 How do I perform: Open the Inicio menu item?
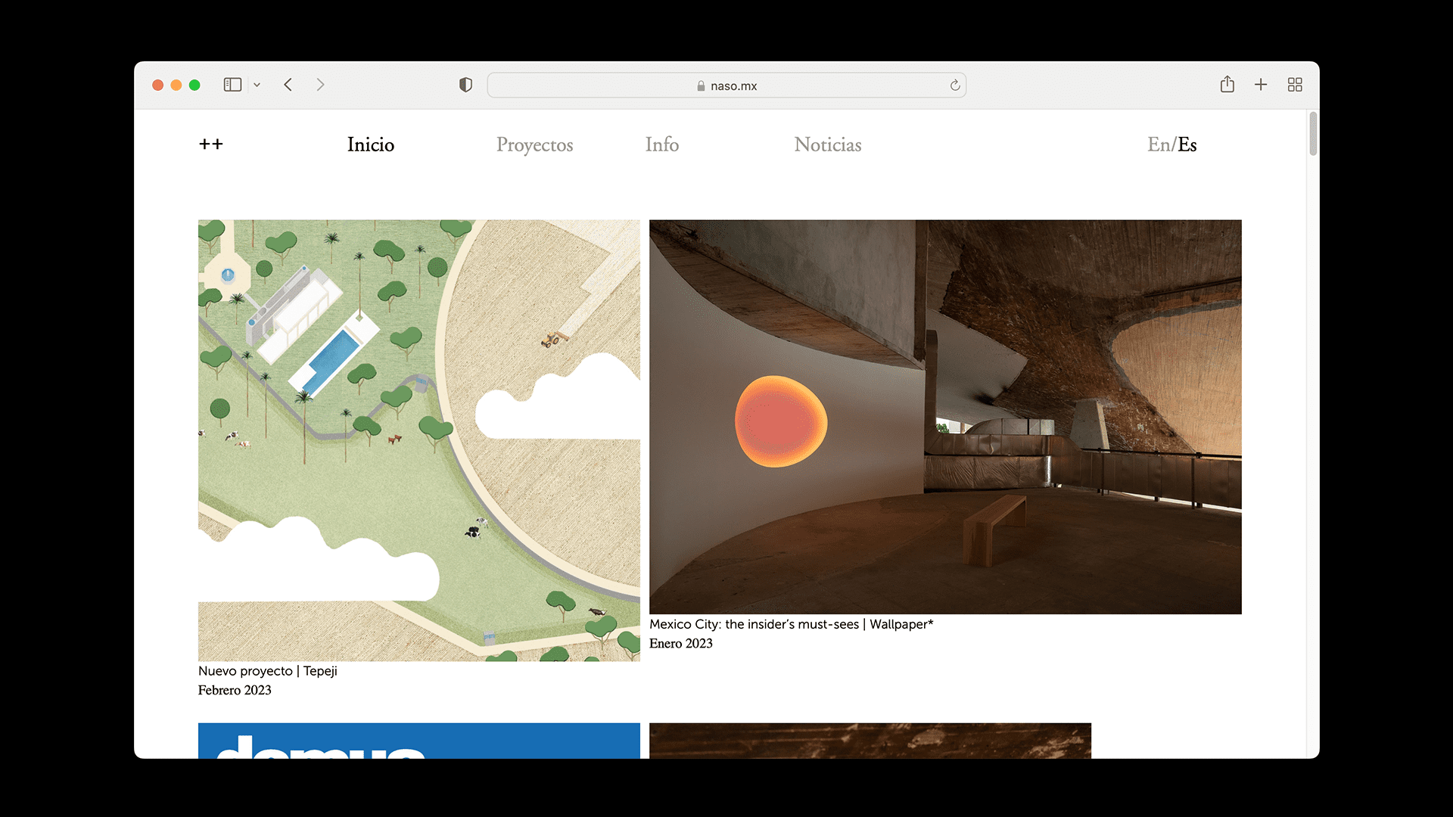point(371,144)
